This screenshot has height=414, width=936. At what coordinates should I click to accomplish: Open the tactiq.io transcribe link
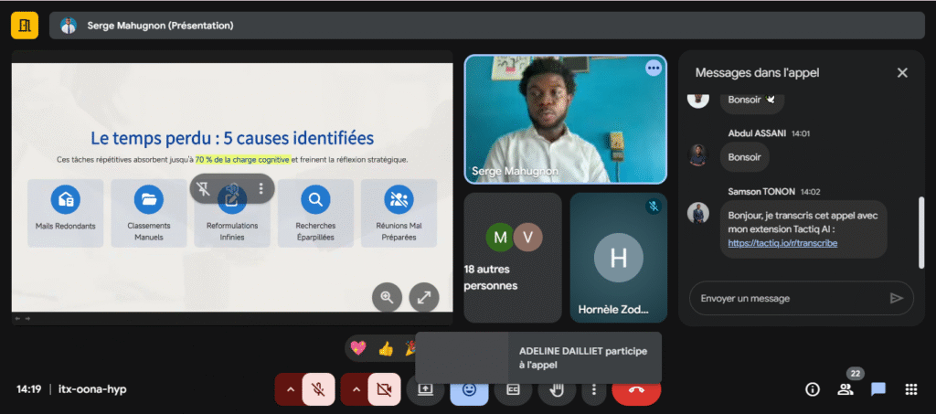coord(782,243)
